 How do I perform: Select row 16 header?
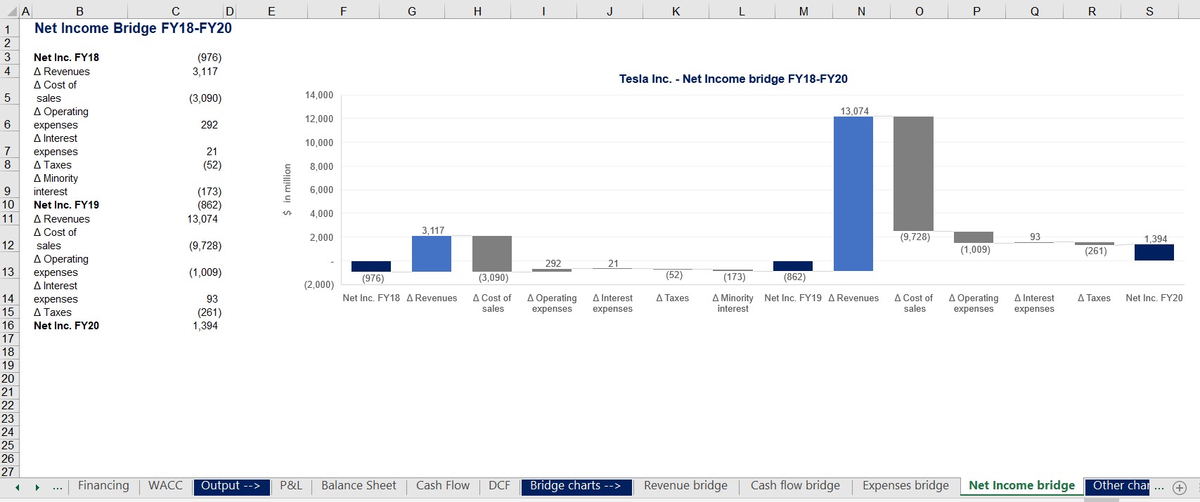point(8,326)
